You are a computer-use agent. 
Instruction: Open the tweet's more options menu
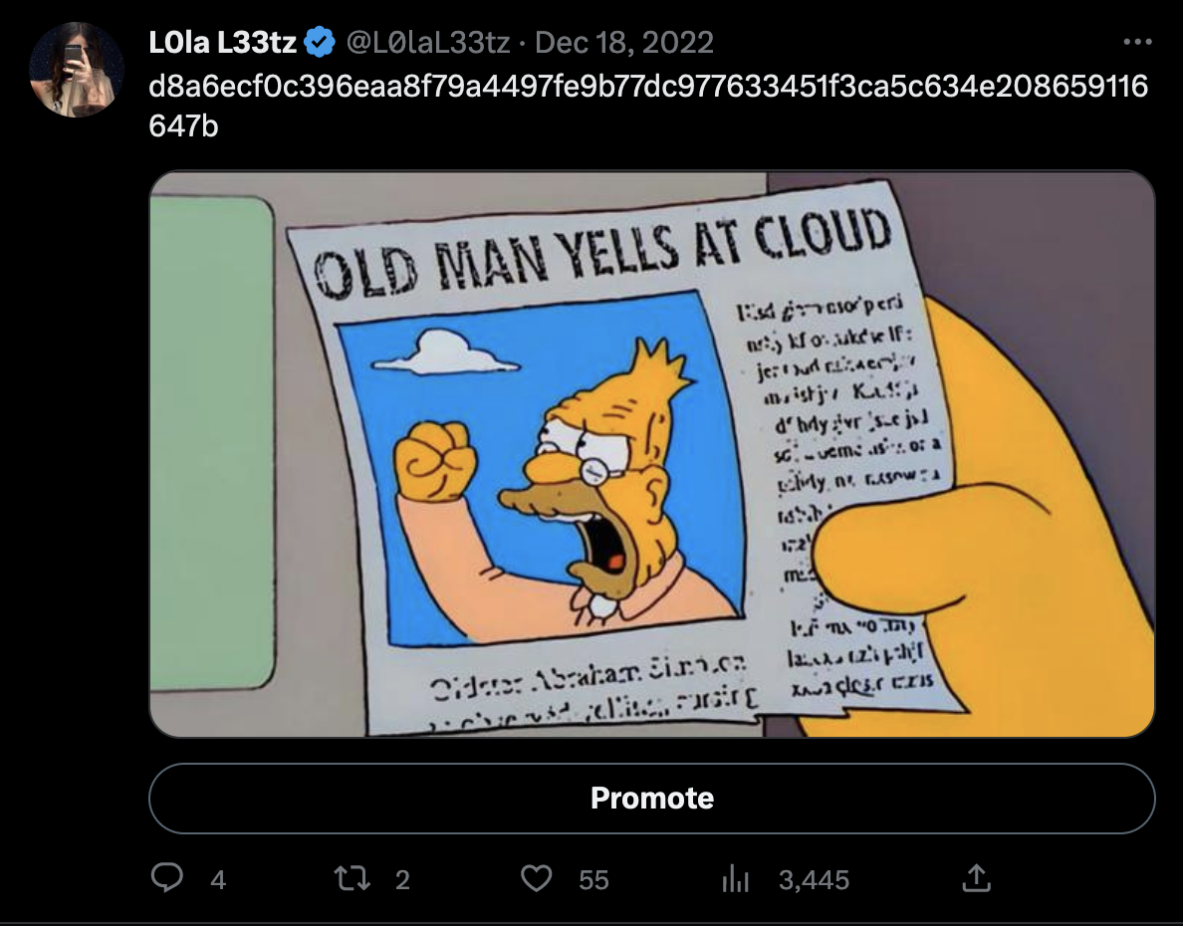1136,43
